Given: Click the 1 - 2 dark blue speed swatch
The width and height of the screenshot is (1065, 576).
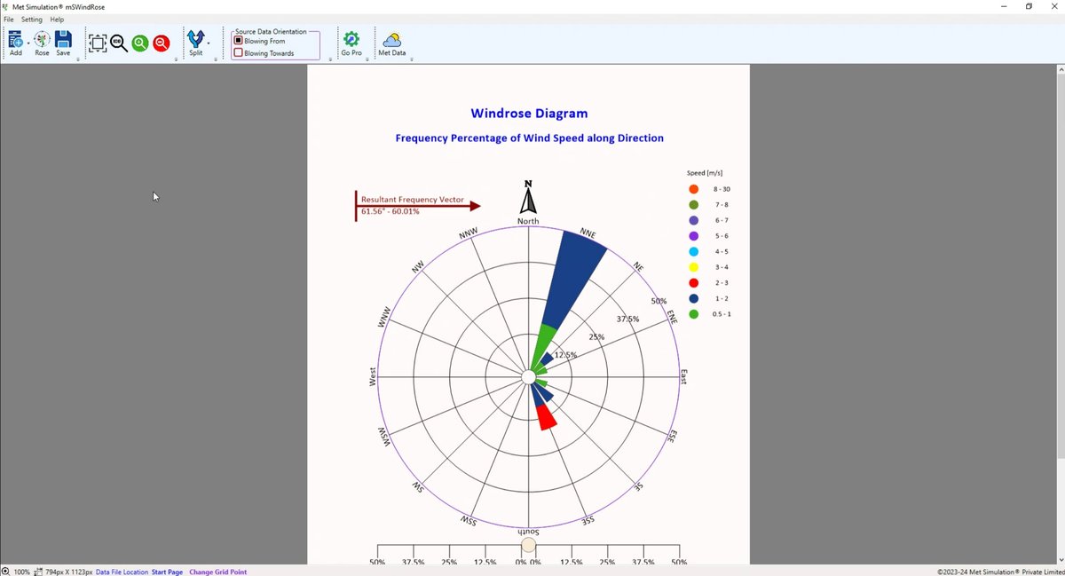Looking at the screenshot, I should coord(693,298).
